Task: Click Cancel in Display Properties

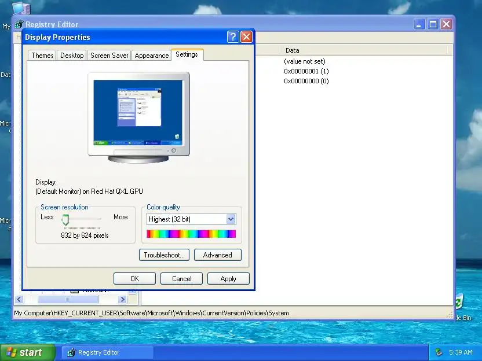Action: [182, 278]
